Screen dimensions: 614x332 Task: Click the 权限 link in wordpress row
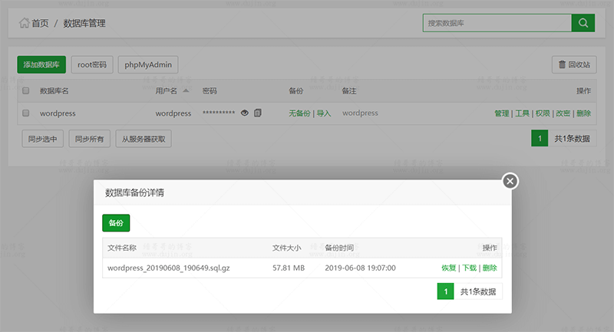click(x=543, y=113)
